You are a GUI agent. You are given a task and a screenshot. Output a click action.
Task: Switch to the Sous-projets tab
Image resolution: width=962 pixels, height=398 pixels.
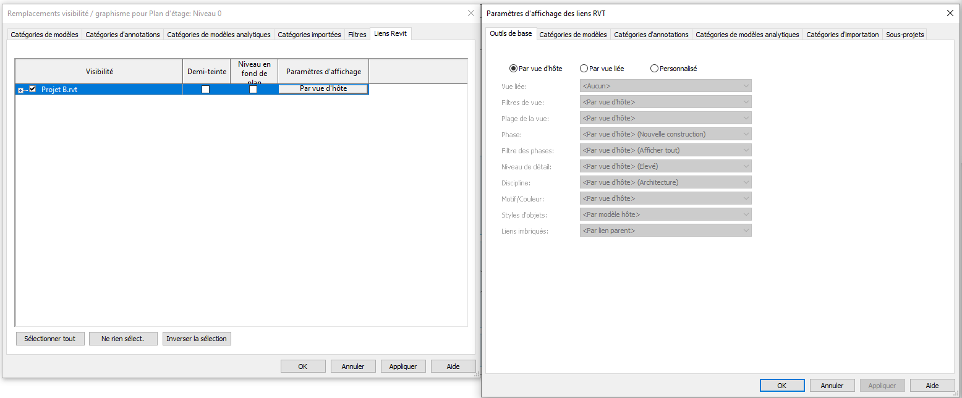coord(905,35)
